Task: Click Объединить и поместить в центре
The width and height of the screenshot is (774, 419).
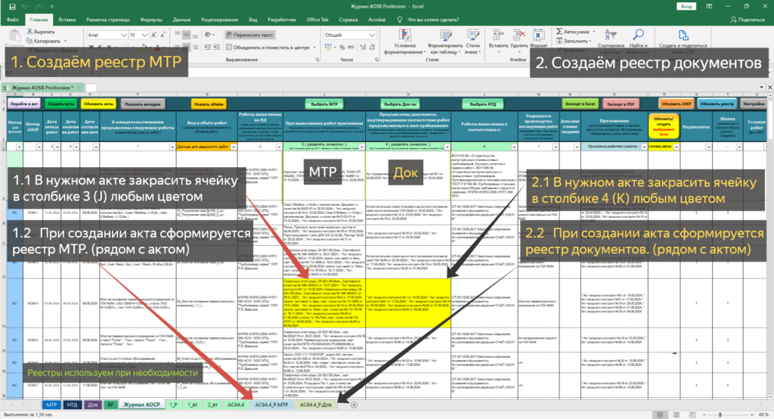Action: pos(270,48)
